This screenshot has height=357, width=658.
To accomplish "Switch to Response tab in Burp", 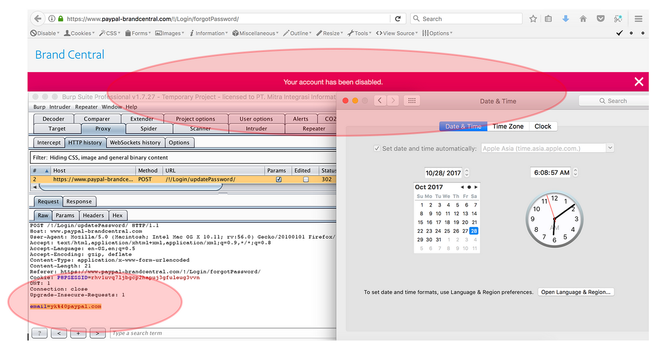I will tap(79, 202).
